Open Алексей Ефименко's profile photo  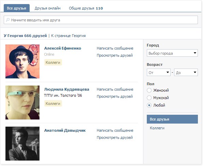tap(22, 61)
